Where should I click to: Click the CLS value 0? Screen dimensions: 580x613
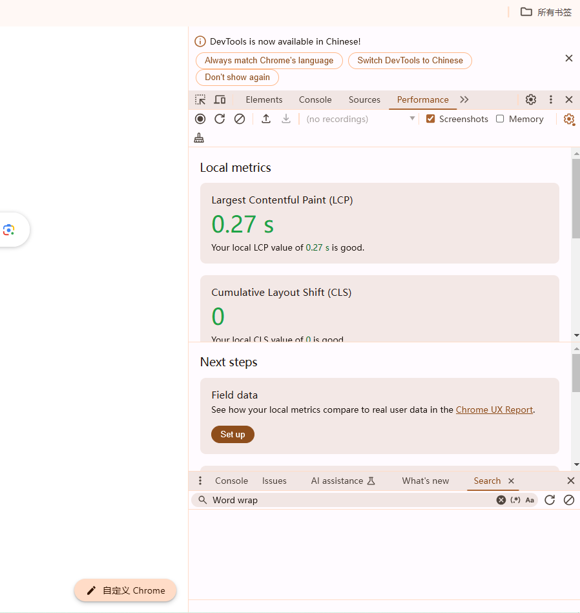click(218, 317)
